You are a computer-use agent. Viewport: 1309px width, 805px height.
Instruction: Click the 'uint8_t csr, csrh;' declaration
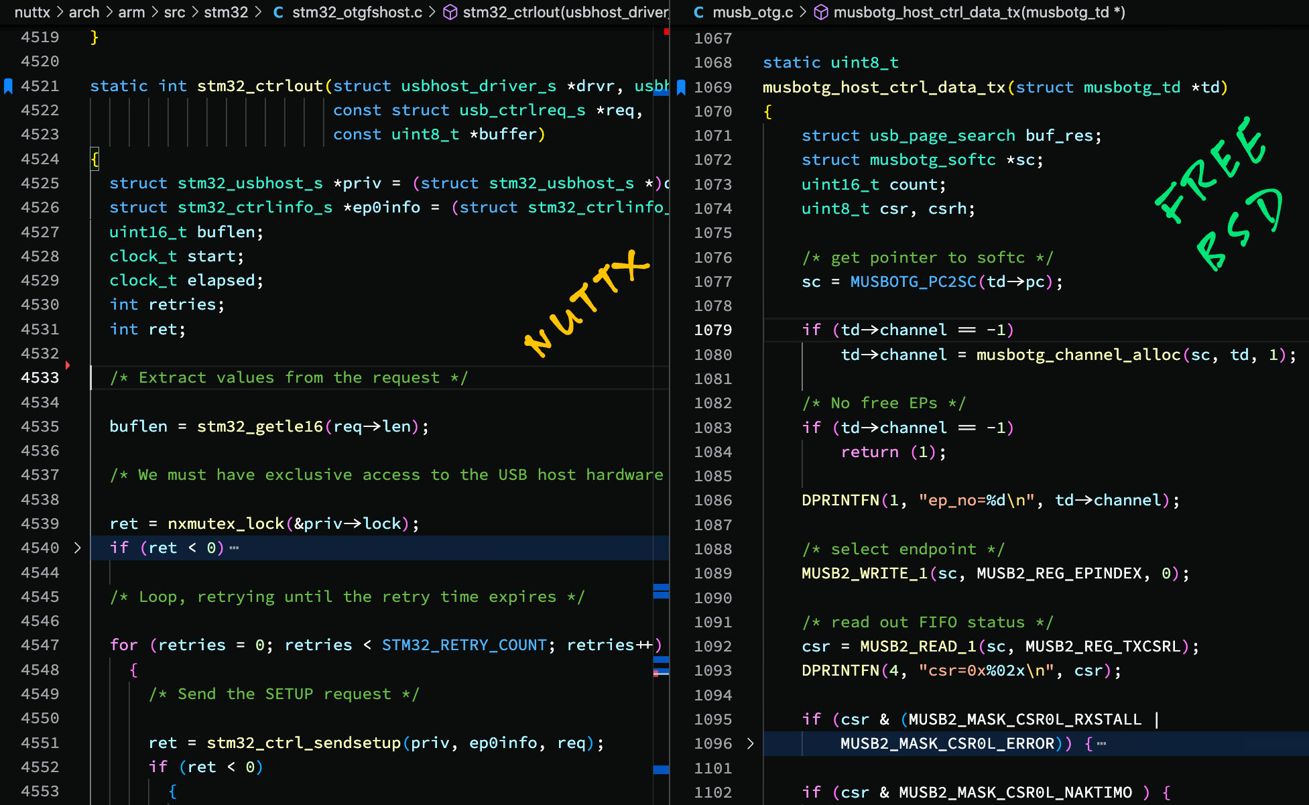(889, 208)
